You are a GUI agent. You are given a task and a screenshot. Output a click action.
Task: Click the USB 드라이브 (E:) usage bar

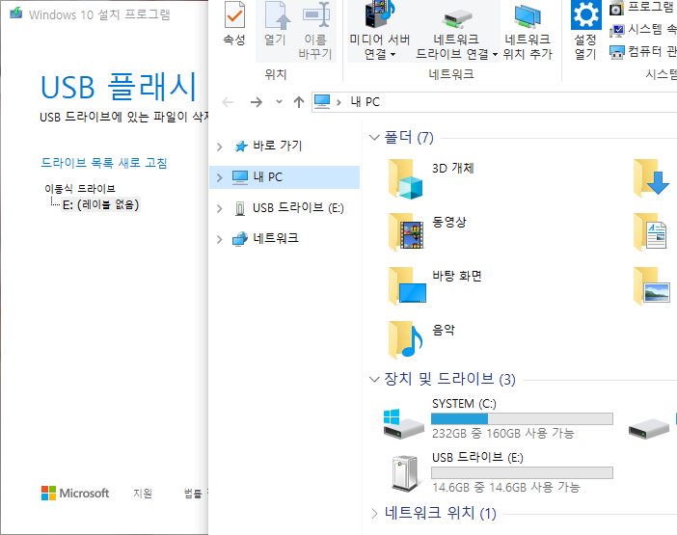click(x=522, y=473)
